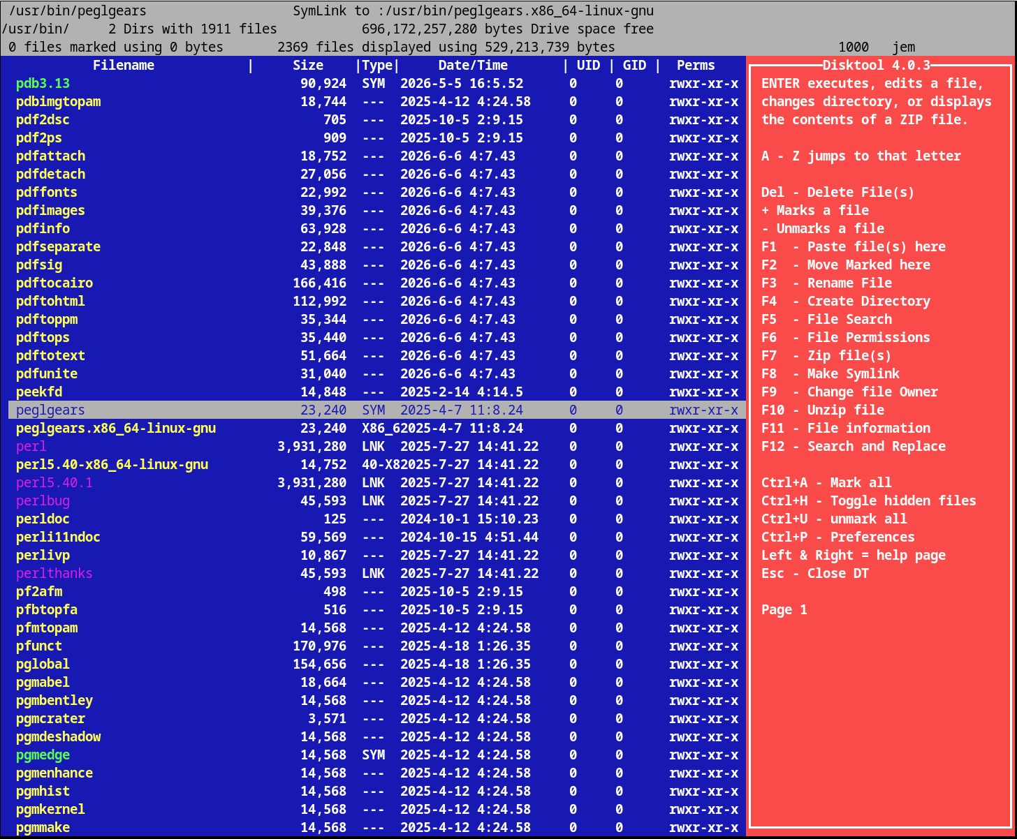This screenshot has width=1017, height=839.
Task: Select the pfmtopam file entry
Action: pyautogui.click(x=47, y=628)
